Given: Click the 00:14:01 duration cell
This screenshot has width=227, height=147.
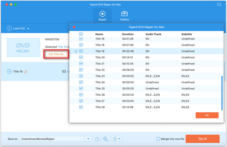Looking at the screenshot, I should click(x=127, y=57).
